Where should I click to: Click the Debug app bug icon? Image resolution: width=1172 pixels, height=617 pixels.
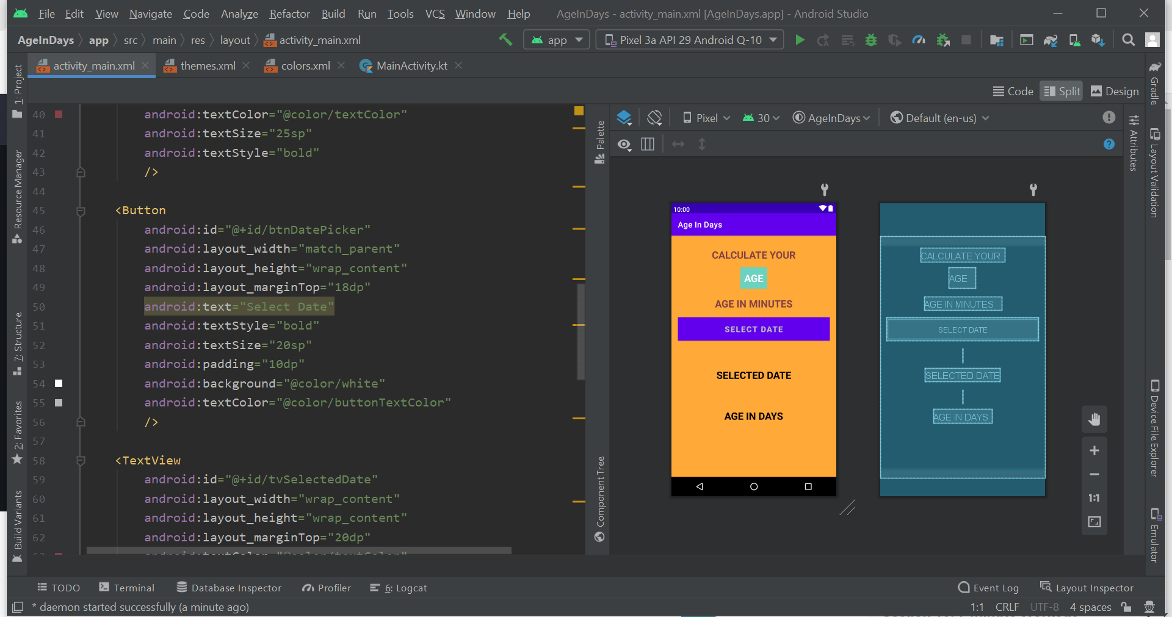tap(871, 40)
